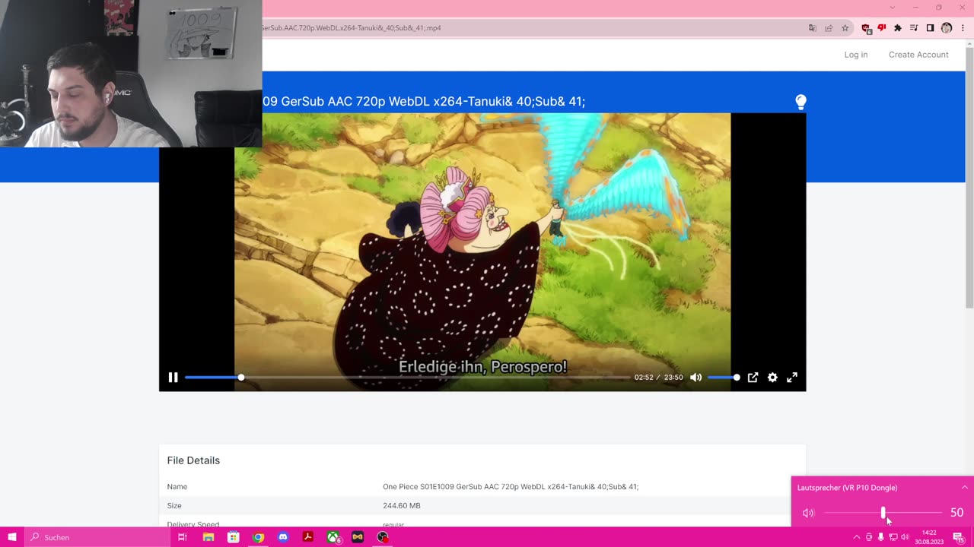The height and width of the screenshot is (547, 974).
Task: Set the Windows speaker volume slider
Action: 883,513
